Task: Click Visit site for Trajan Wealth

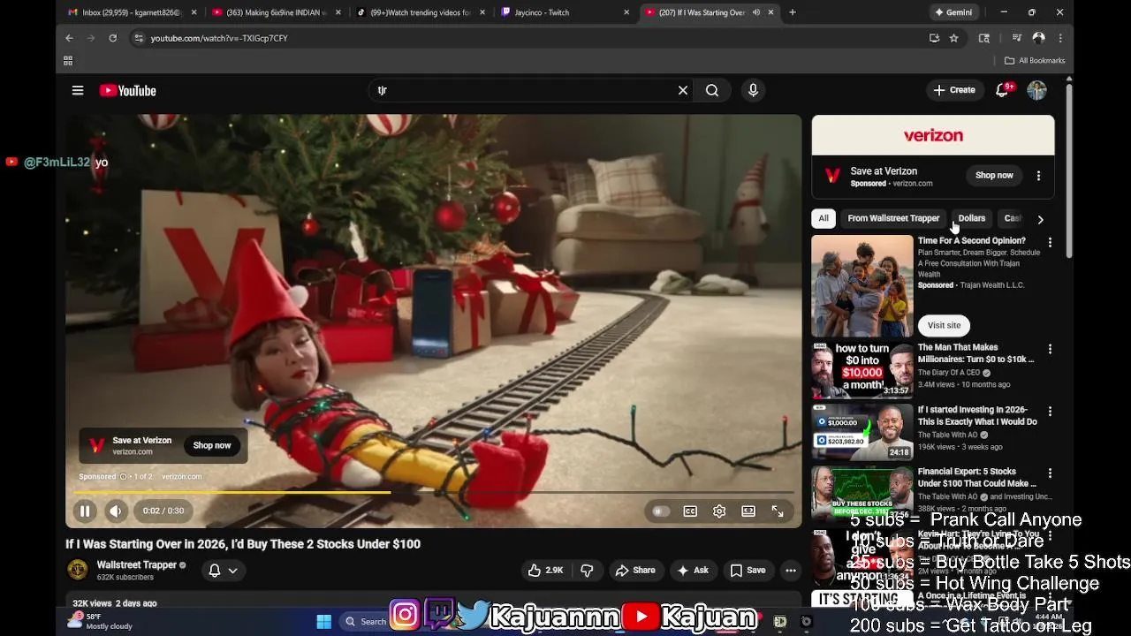Action: click(944, 325)
